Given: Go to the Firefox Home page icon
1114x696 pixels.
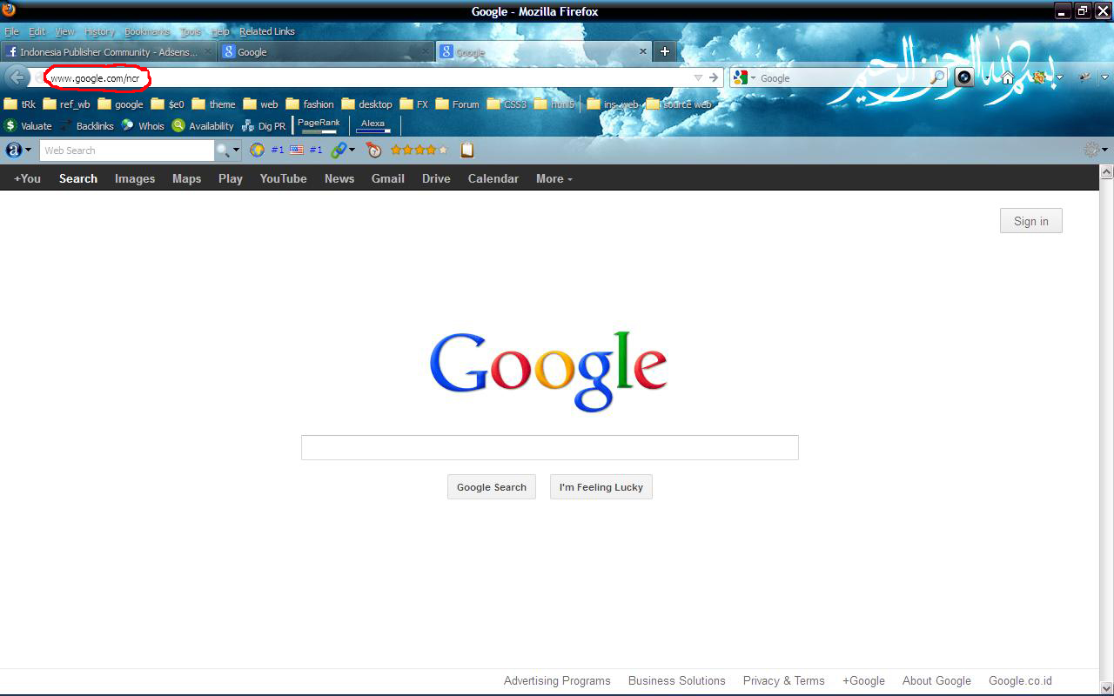Looking at the screenshot, I should [x=1008, y=77].
